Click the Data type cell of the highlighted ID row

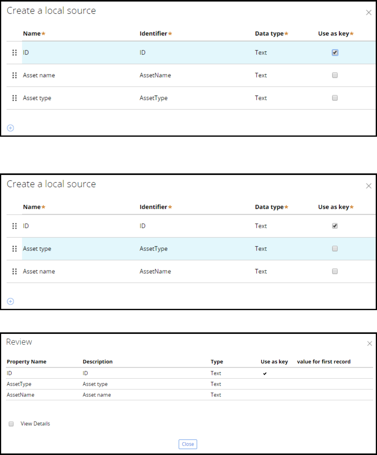tap(261, 53)
